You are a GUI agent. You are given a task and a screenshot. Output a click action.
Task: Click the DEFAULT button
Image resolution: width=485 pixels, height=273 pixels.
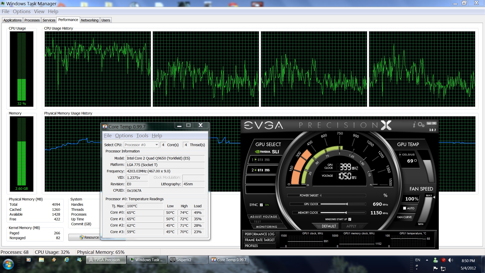[328, 226]
